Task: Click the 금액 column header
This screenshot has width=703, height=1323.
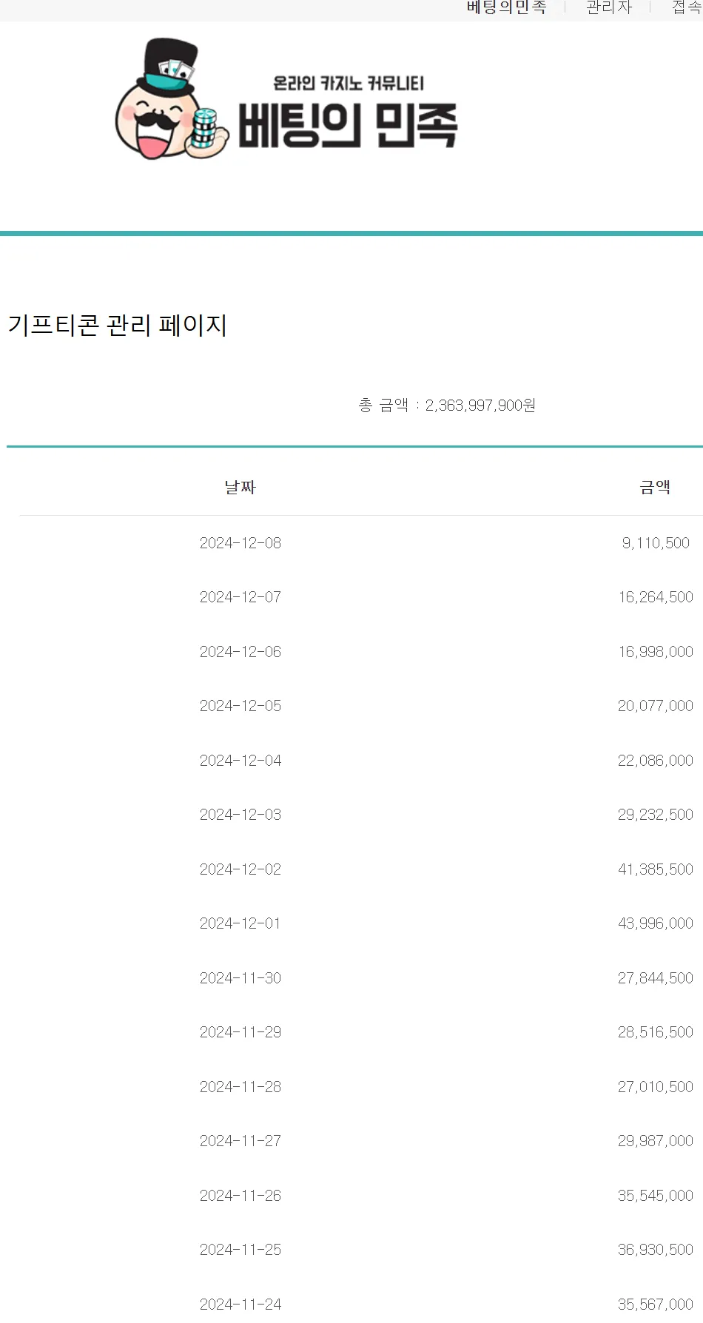Action: coord(655,487)
